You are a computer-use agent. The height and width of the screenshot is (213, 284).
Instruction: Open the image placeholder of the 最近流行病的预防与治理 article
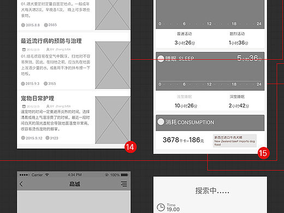tap(113, 65)
